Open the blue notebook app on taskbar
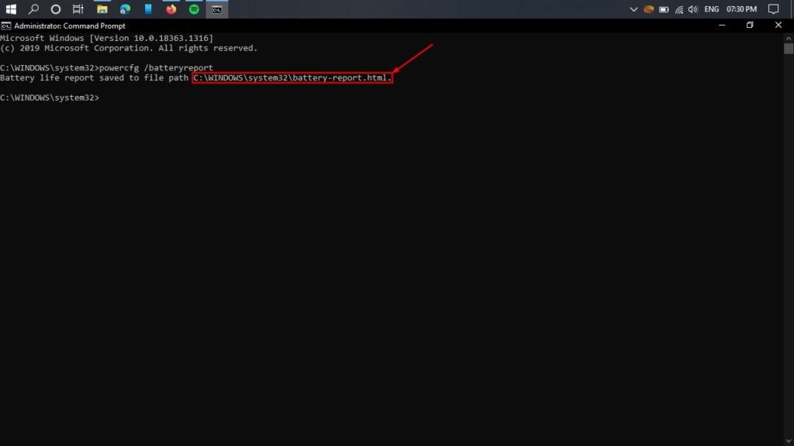794x446 pixels. (x=148, y=9)
